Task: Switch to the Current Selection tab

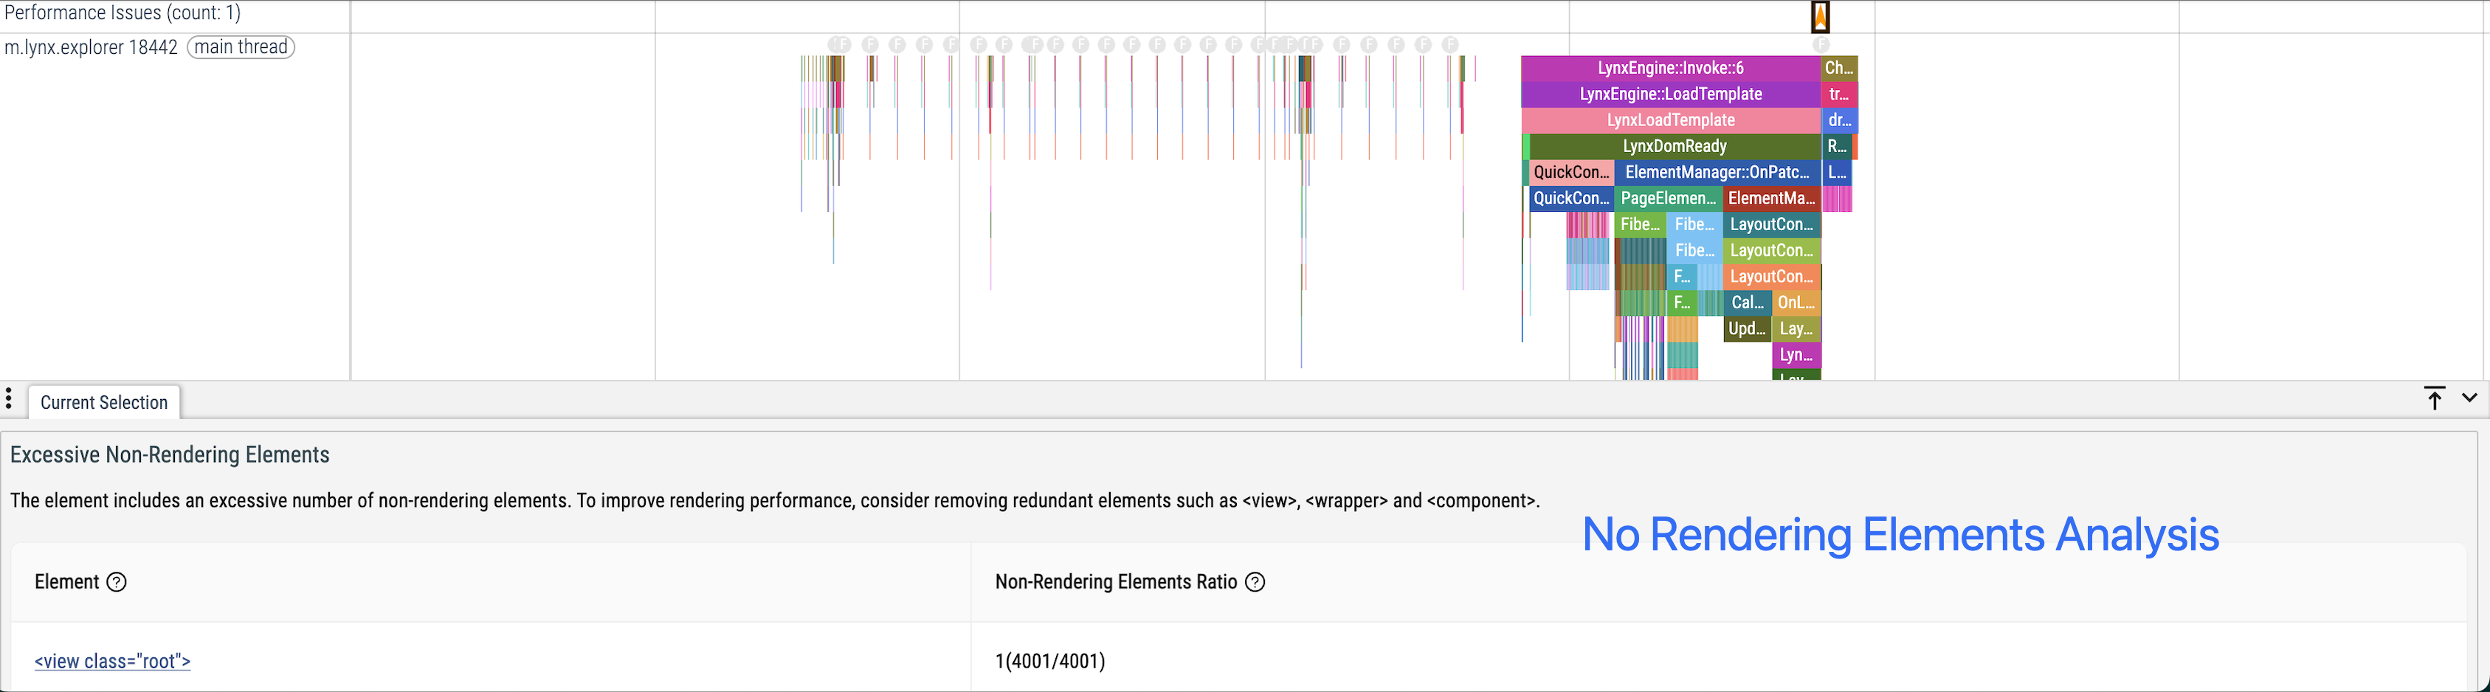Action: coord(104,403)
